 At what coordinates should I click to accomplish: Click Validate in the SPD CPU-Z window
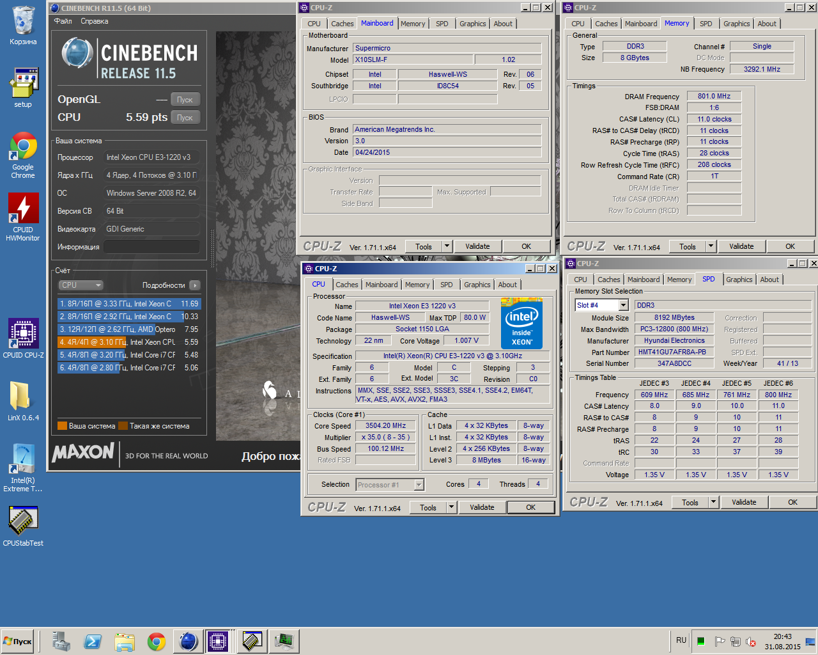pyautogui.click(x=744, y=502)
